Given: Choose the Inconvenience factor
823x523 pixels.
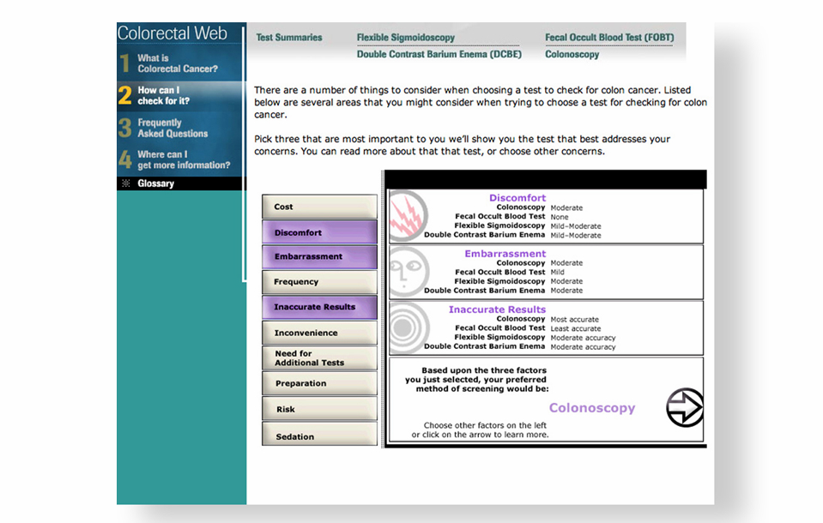Looking at the screenshot, I should pos(319,333).
